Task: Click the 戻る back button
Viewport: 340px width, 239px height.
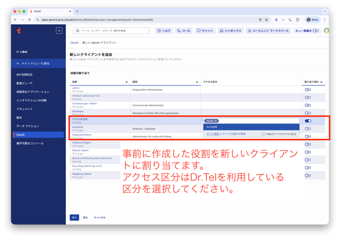Action: click(85, 217)
